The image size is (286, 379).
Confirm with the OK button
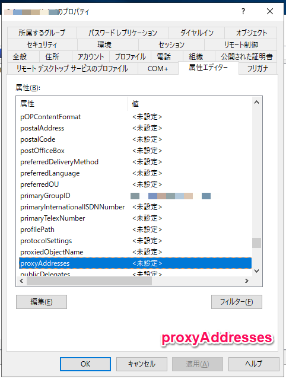click(85, 364)
